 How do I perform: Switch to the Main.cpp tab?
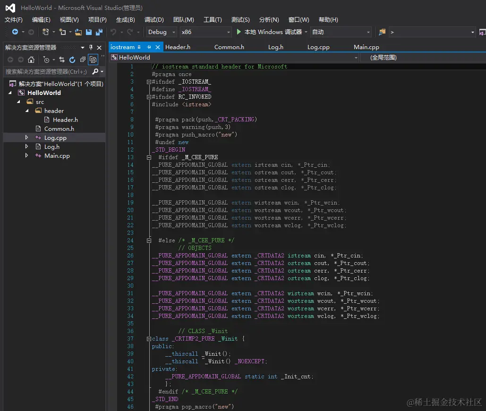pos(366,47)
